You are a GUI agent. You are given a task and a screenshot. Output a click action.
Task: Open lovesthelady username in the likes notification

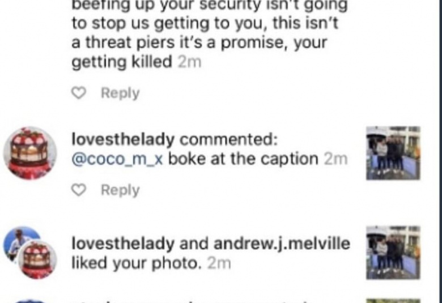click(x=123, y=244)
